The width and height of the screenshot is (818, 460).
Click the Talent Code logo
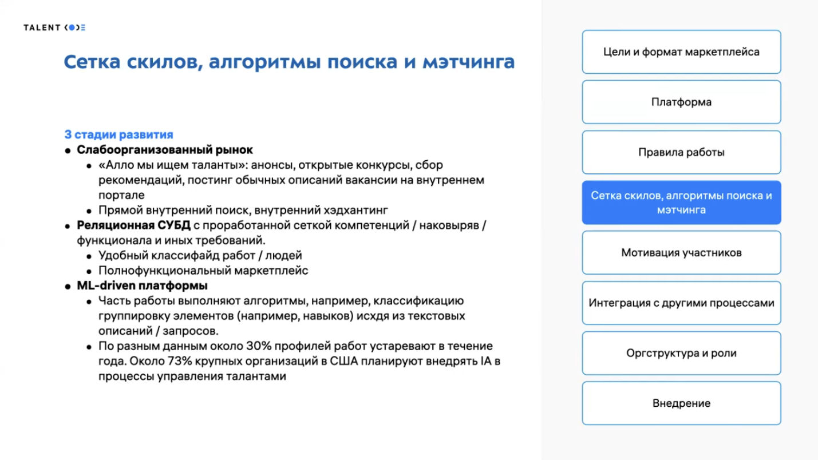tap(54, 27)
